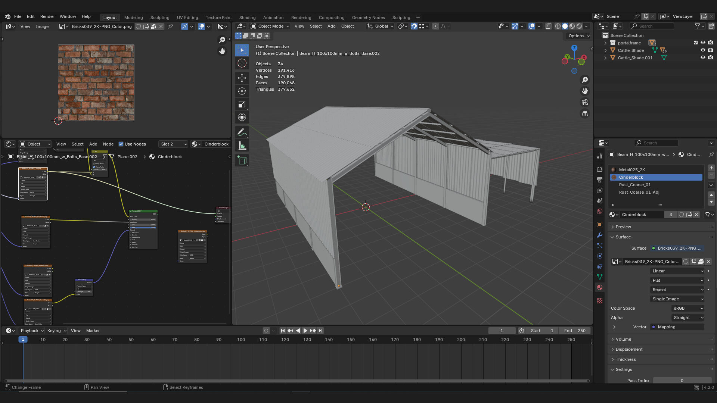Switch to rendered viewport shading

click(x=579, y=26)
